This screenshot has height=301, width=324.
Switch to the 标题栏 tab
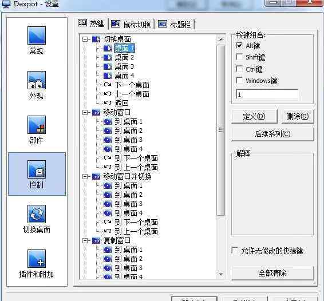174,25
